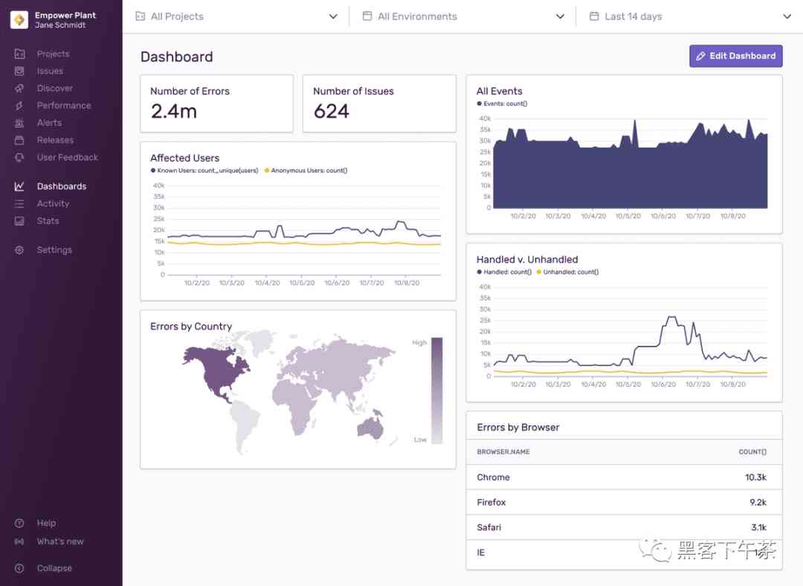
Task: Click the Edit Dashboard button
Action: coord(735,56)
